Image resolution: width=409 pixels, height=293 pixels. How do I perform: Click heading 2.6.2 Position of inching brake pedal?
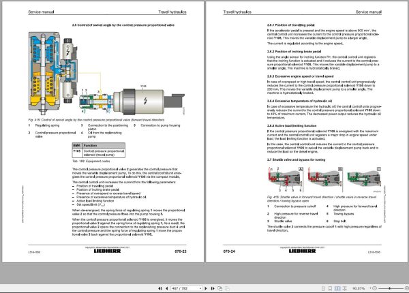294,52
